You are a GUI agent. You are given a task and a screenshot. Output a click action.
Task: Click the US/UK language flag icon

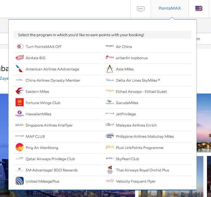tap(199, 8)
